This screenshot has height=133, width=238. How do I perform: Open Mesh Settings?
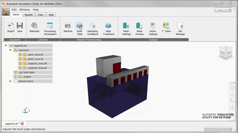pos(126,29)
